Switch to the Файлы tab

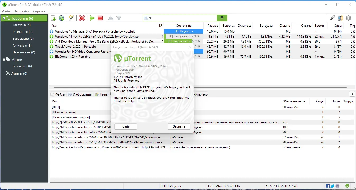58,94
